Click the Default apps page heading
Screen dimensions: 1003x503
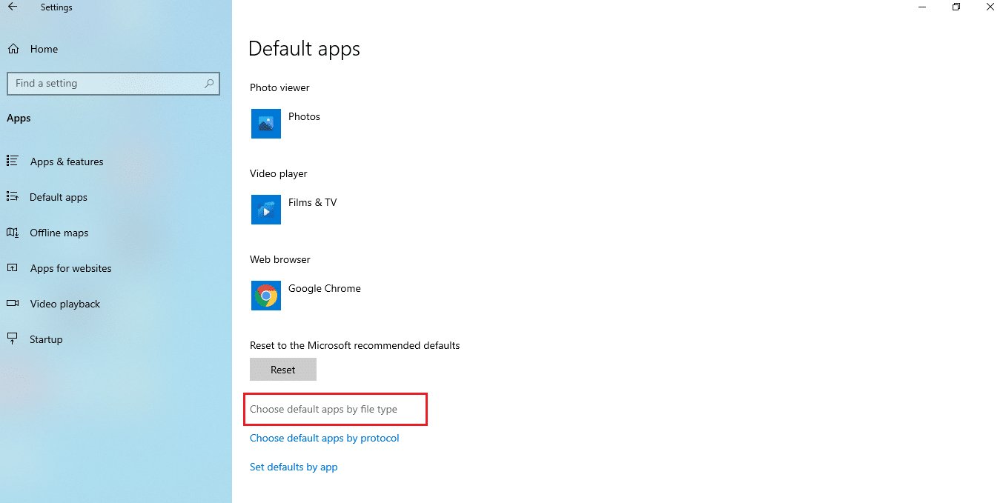click(304, 49)
